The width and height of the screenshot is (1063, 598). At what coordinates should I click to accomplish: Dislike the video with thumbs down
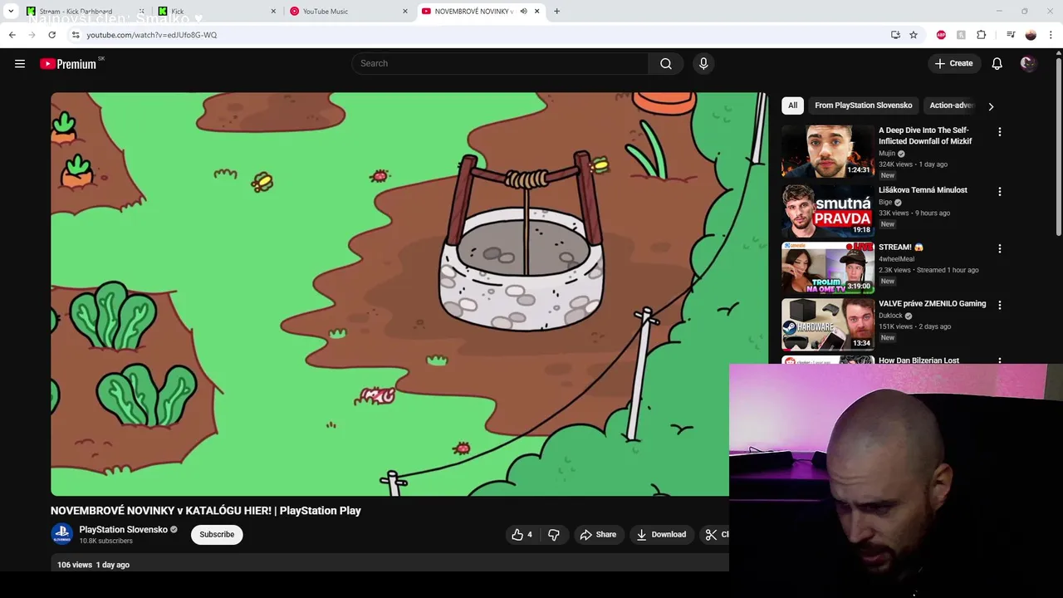[x=554, y=535]
